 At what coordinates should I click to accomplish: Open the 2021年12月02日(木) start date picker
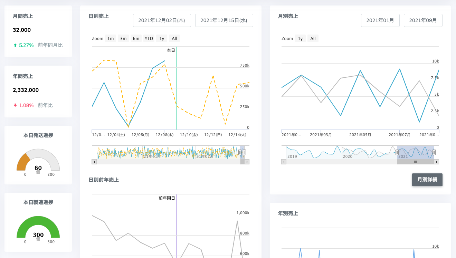coord(162,20)
